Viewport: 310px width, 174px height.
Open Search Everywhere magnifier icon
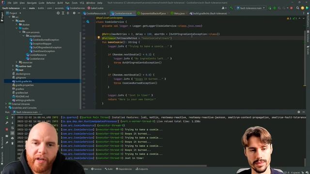coord(297,8)
